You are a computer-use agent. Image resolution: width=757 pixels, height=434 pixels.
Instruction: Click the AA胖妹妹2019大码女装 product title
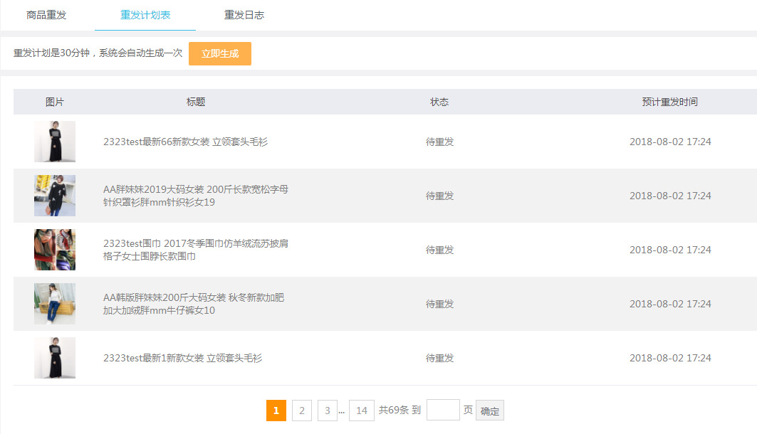pos(196,196)
